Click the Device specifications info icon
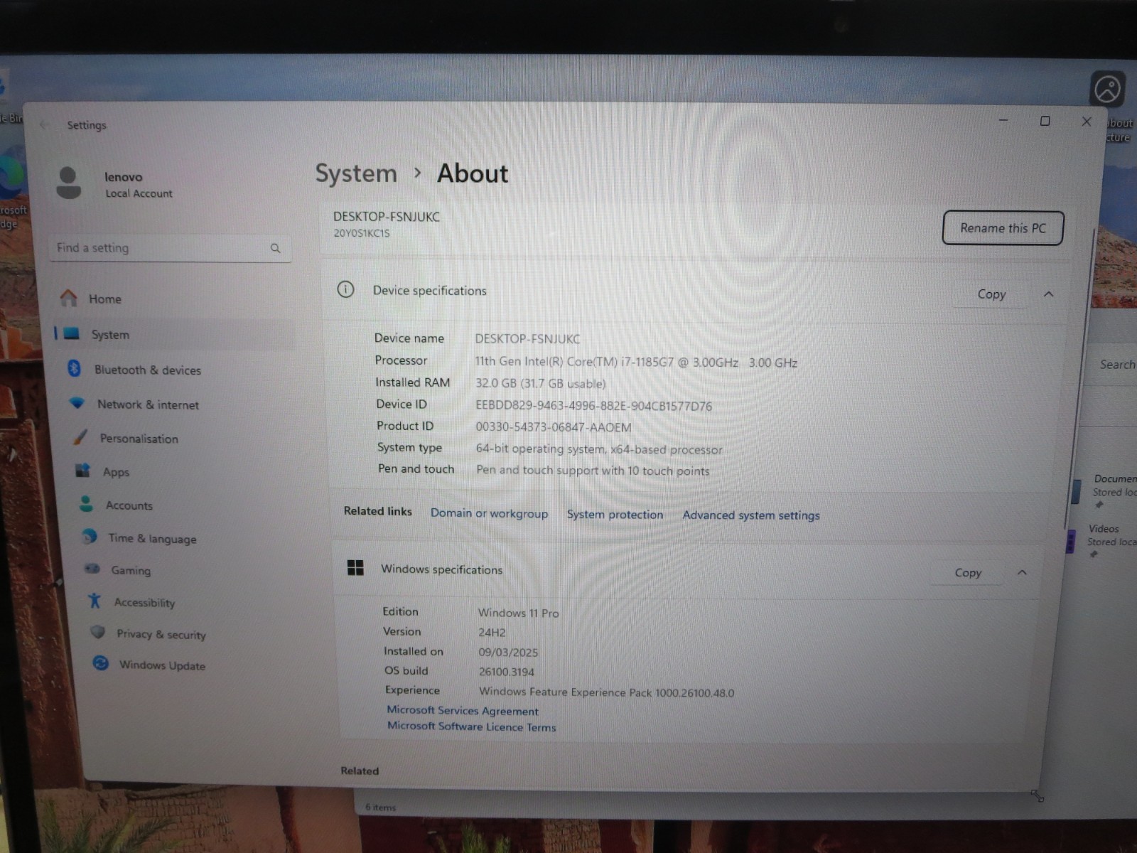Image resolution: width=1137 pixels, height=853 pixels. click(x=345, y=289)
